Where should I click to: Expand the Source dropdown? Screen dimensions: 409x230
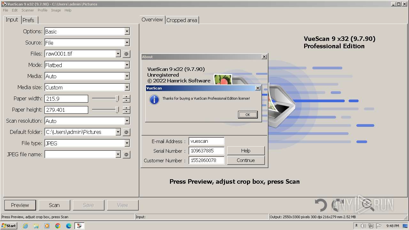127,43
